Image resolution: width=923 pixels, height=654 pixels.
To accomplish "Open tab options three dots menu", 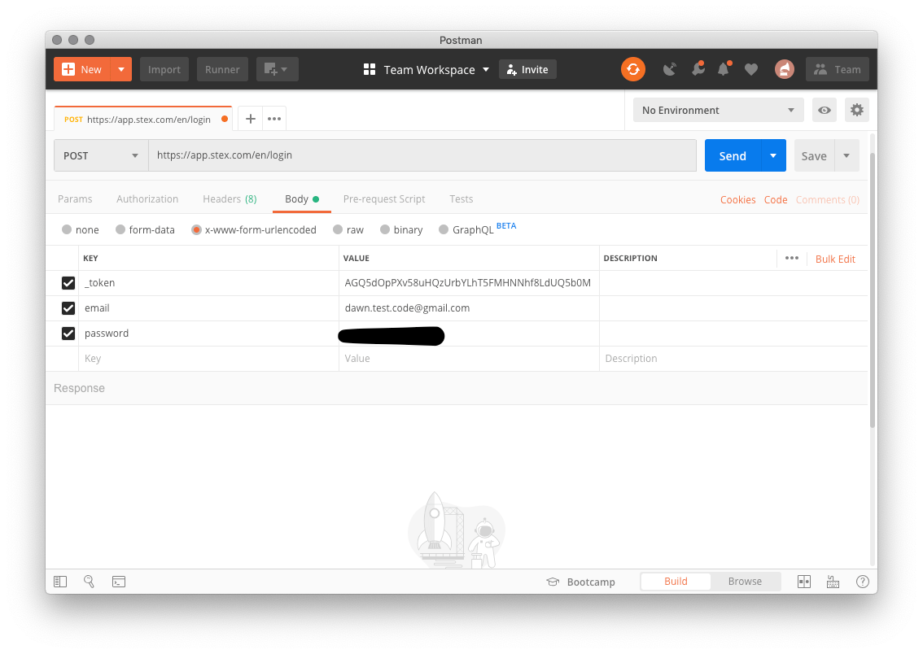I will [274, 119].
